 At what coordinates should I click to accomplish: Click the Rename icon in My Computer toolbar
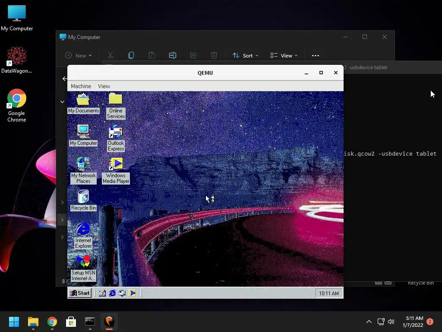tap(173, 56)
